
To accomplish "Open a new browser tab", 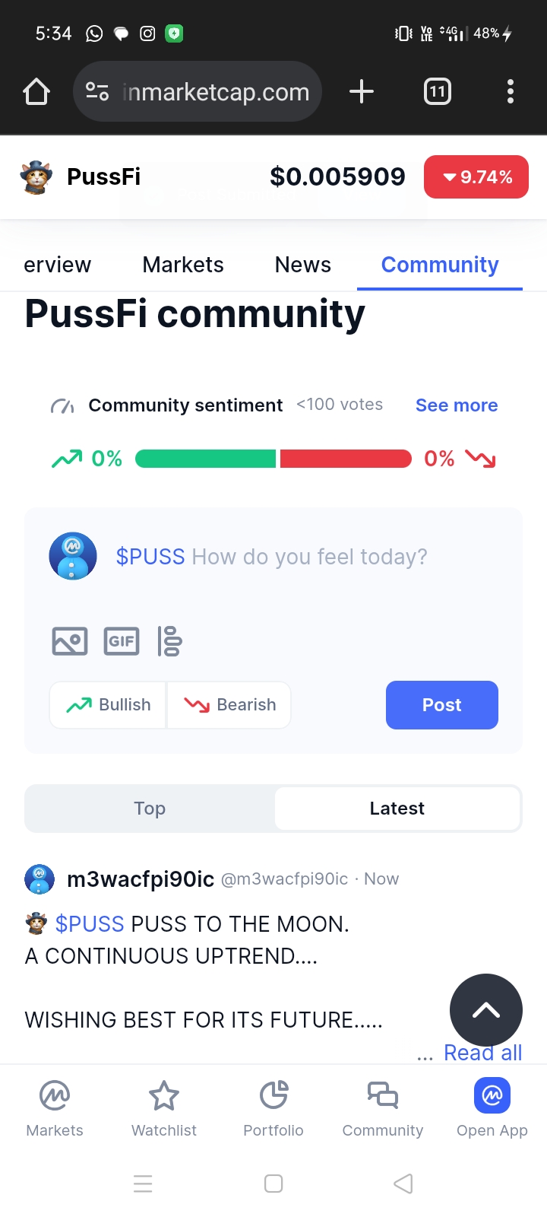I will 362,92.
